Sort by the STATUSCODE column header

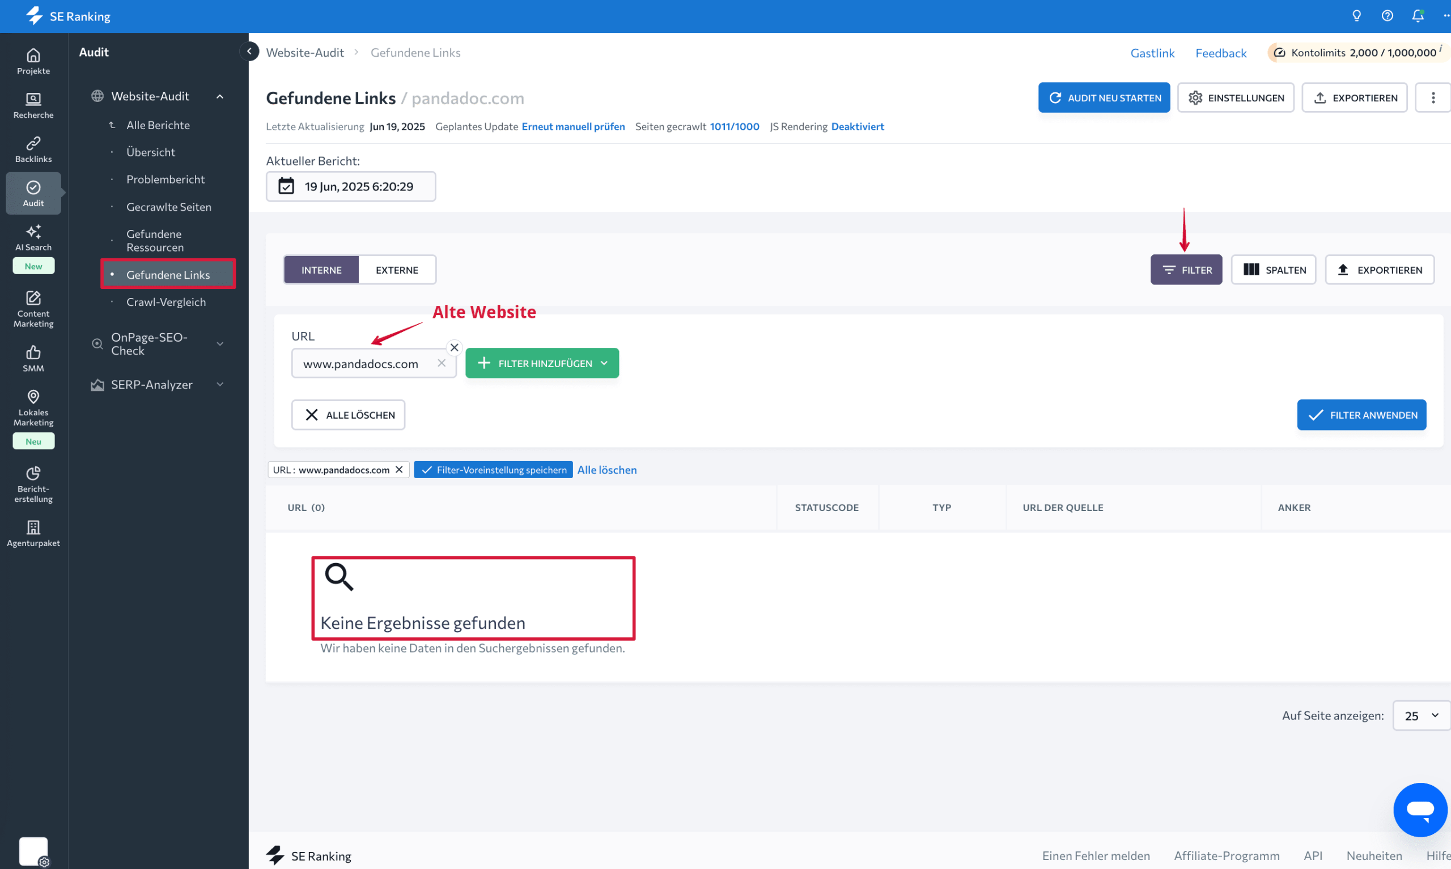click(x=826, y=508)
